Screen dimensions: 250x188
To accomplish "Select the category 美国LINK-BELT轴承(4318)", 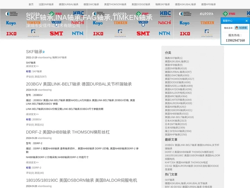I will (x=180, y=117).
